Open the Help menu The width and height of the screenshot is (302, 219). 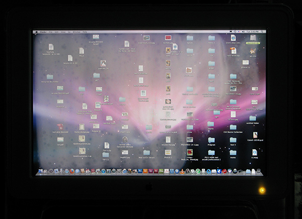(x=85, y=32)
